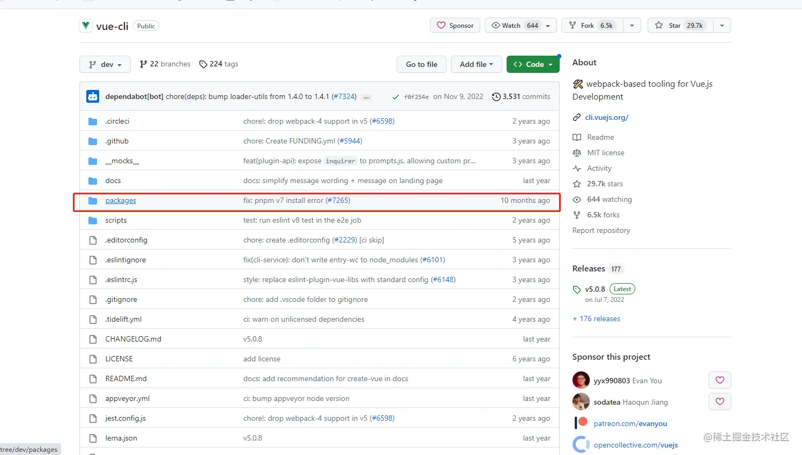Screen dimensions: 802x455
Task: Sponsor yyx990803 with the heart button
Action: 720,380
